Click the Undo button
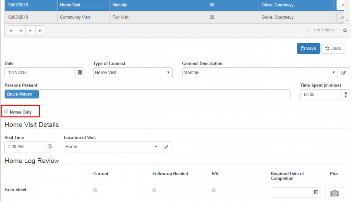 333,49
